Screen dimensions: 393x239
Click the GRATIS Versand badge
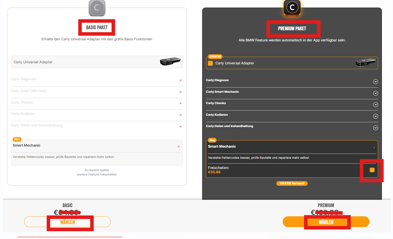click(292, 183)
